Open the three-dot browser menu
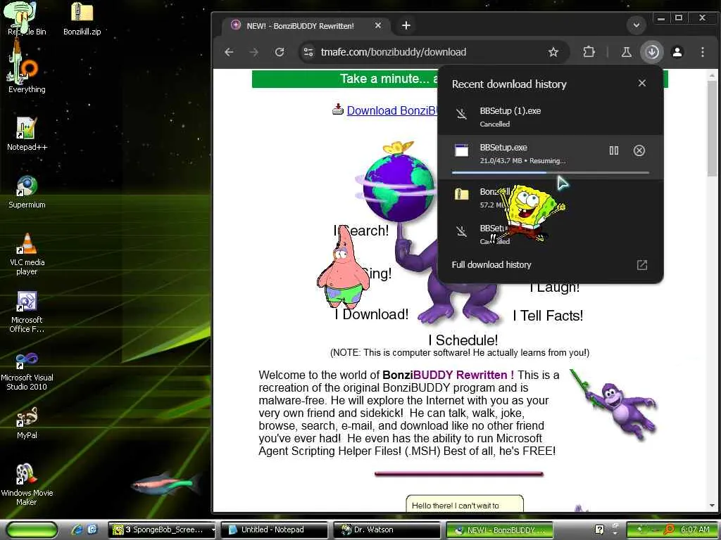The height and width of the screenshot is (540, 721). tap(703, 52)
